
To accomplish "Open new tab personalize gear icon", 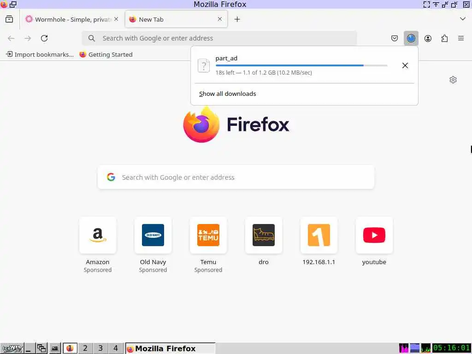I will (x=453, y=80).
